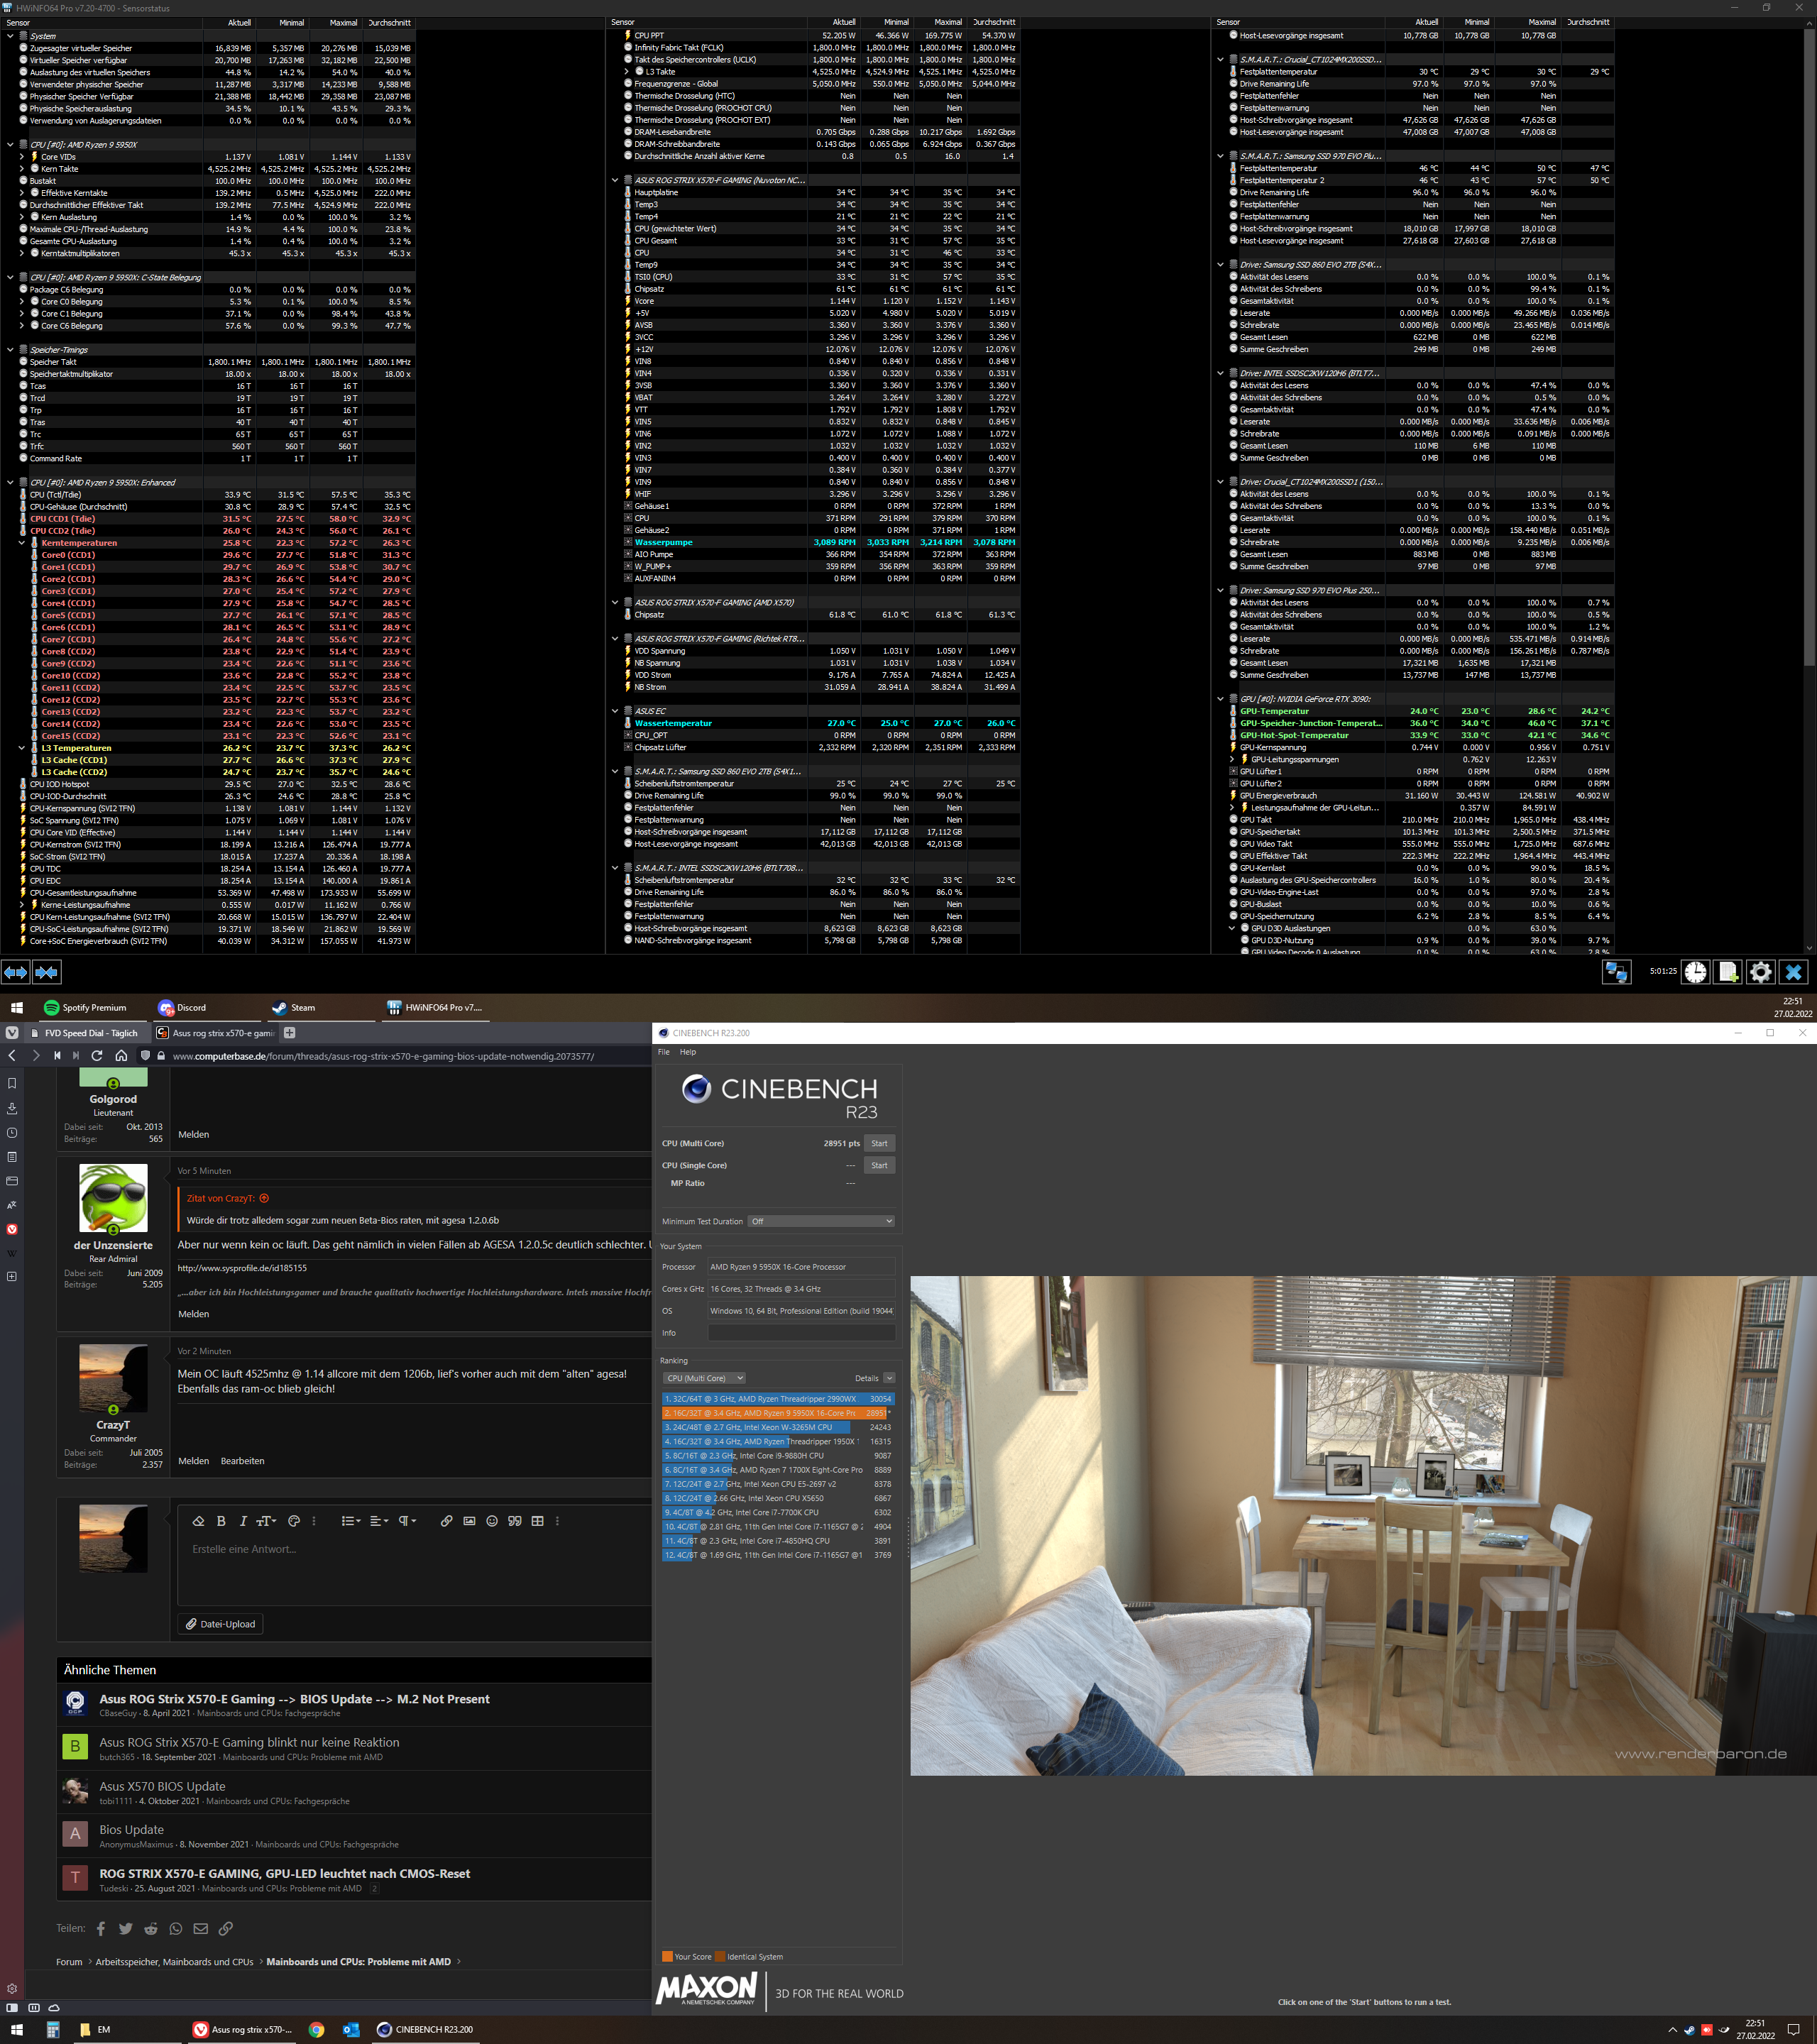1817x2044 pixels.
Task: Open HWiNFO network remote monitoring icon
Action: (x=1616, y=972)
